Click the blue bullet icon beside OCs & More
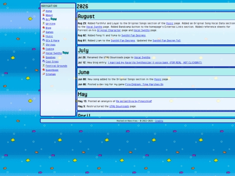Screen dimensions: 235x176 tap(44, 40)
